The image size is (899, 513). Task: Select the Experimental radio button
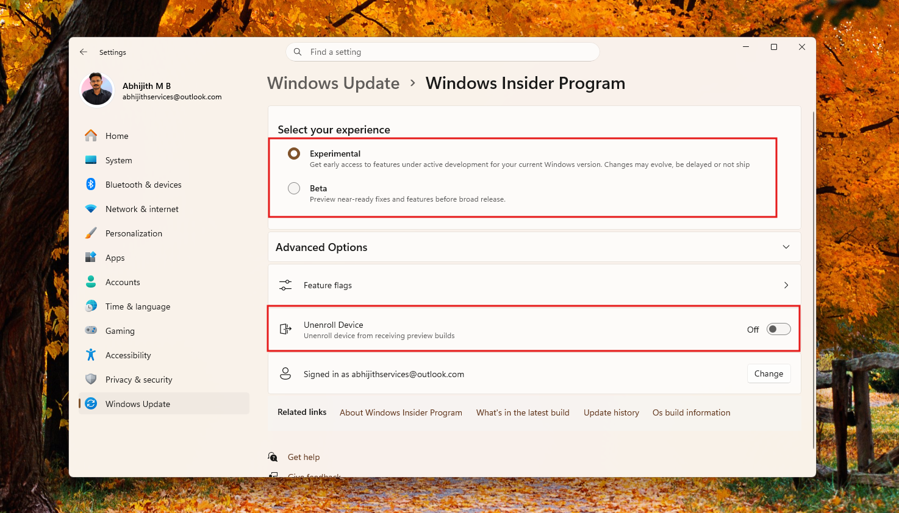tap(294, 154)
